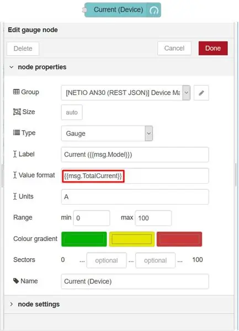This screenshot has width=239, height=331.
Task: Click the pencil edit icon beside Group
Action: click(x=201, y=93)
